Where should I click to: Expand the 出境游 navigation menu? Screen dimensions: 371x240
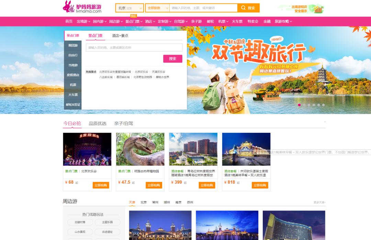(83, 21)
